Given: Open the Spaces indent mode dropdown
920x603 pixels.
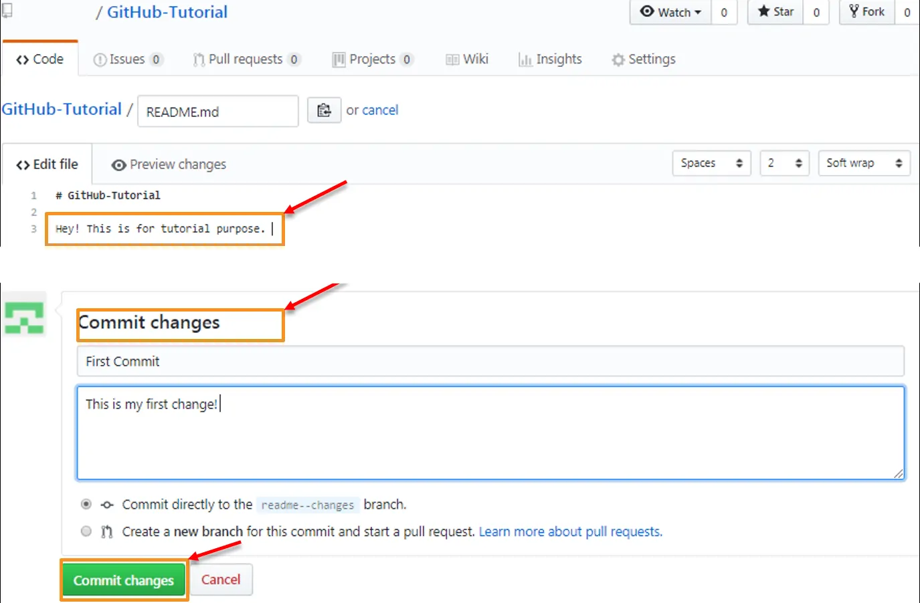Looking at the screenshot, I should click(711, 163).
